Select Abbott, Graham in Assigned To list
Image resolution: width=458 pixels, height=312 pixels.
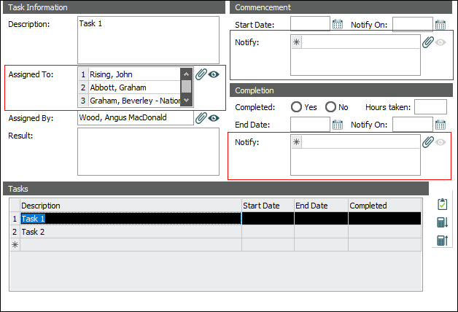133,87
